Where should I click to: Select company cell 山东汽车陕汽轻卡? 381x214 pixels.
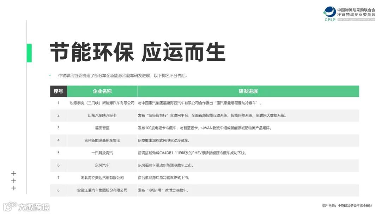102,115
